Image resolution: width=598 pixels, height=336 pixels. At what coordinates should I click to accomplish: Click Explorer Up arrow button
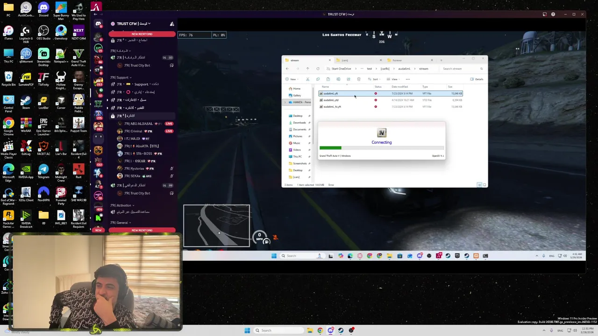click(307, 69)
